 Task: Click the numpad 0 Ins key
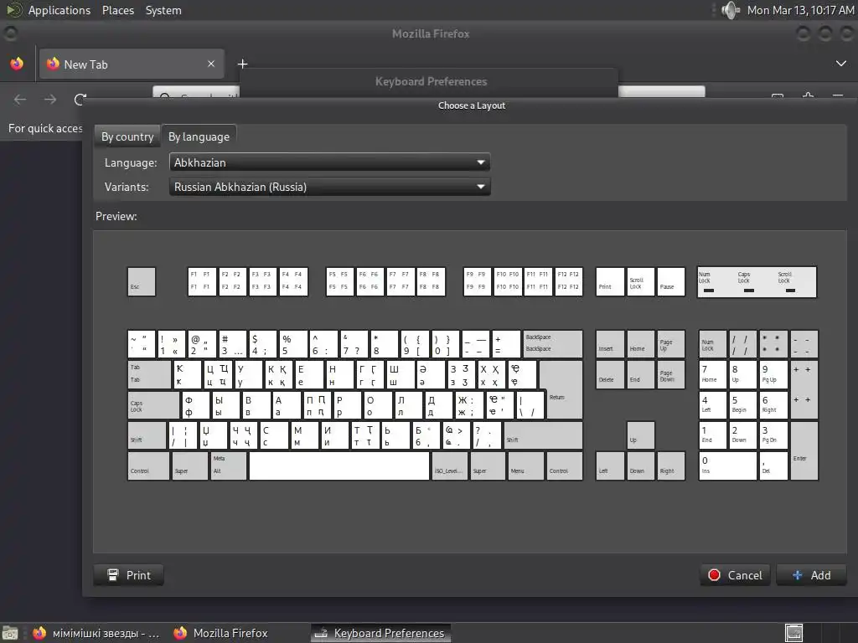(x=728, y=466)
